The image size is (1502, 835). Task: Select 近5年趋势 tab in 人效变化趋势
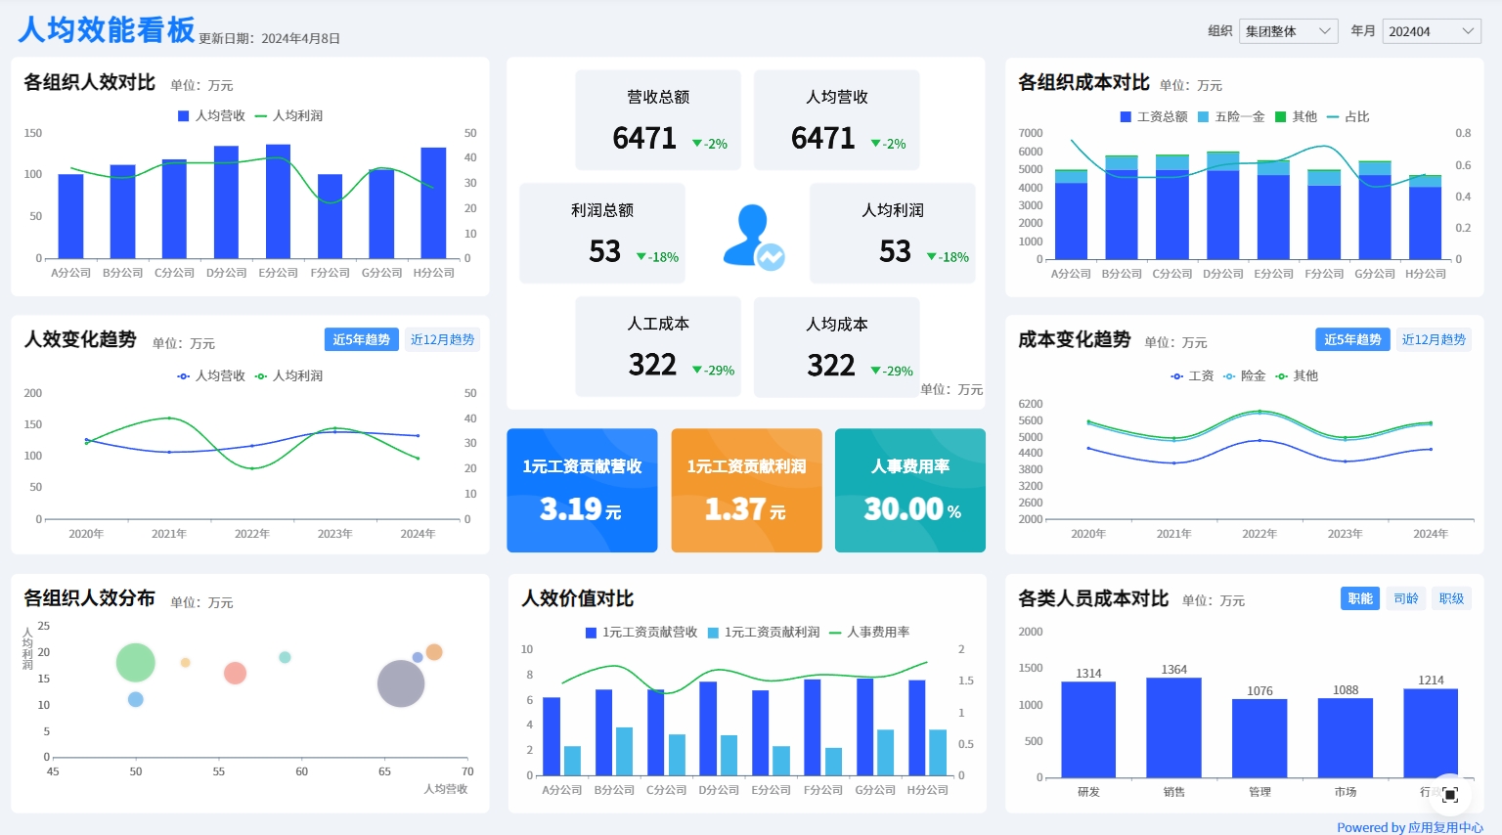[x=362, y=339]
